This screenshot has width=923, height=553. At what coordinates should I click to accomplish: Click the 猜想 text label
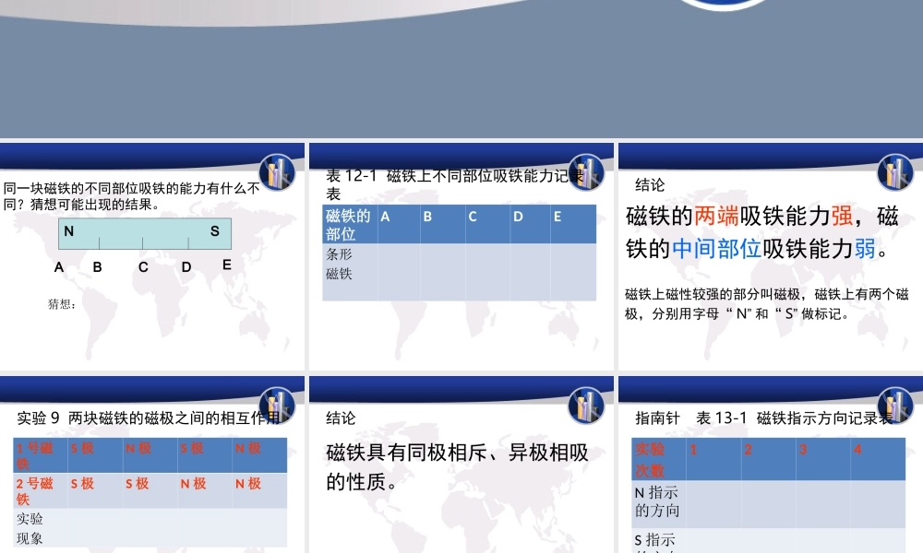(59, 305)
